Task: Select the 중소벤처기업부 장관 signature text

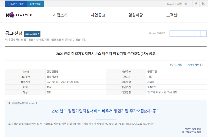Action: [x=192, y=132]
